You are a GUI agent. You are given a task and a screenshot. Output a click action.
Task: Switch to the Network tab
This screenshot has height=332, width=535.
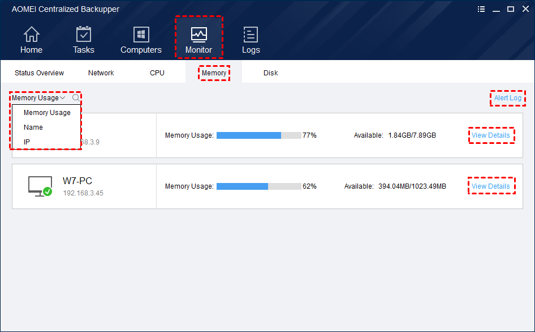coord(101,73)
